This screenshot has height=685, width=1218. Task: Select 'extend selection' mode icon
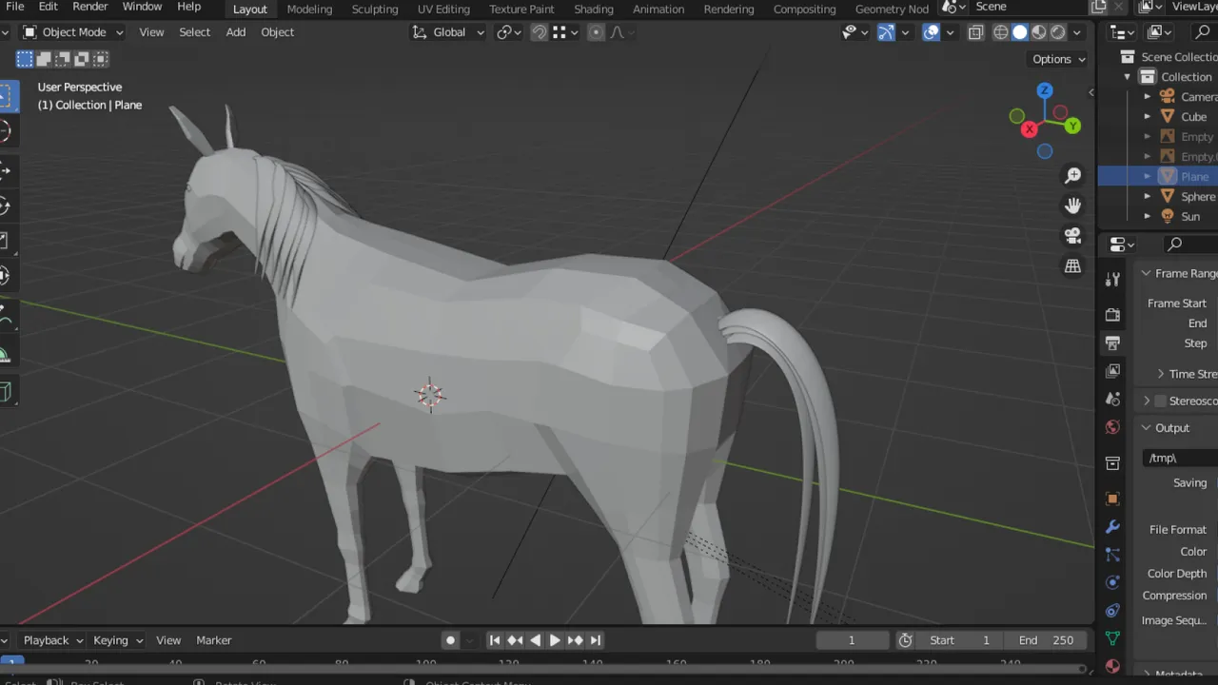point(44,59)
